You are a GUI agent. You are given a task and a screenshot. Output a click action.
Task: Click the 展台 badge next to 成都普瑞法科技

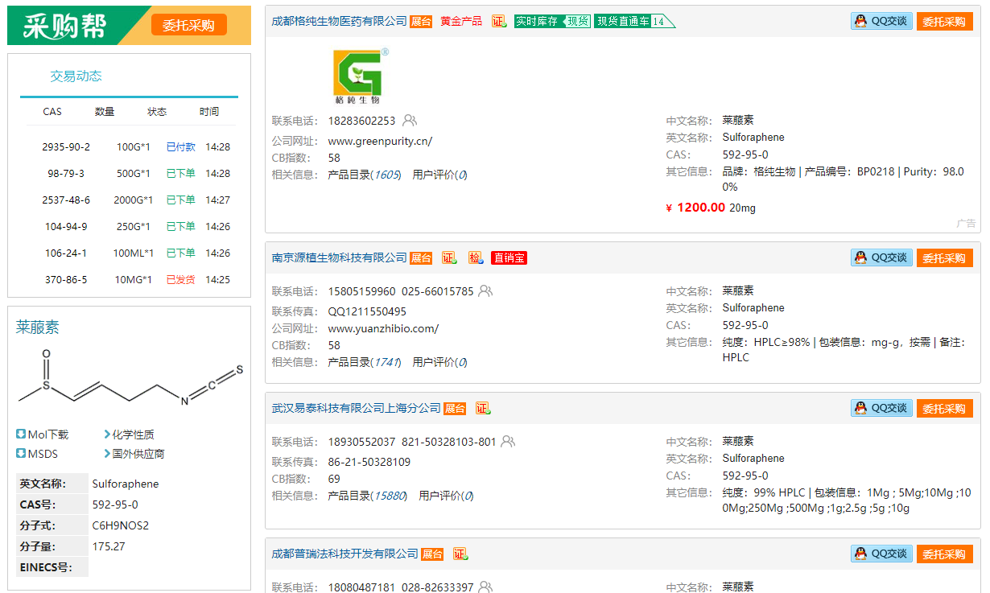click(432, 554)
